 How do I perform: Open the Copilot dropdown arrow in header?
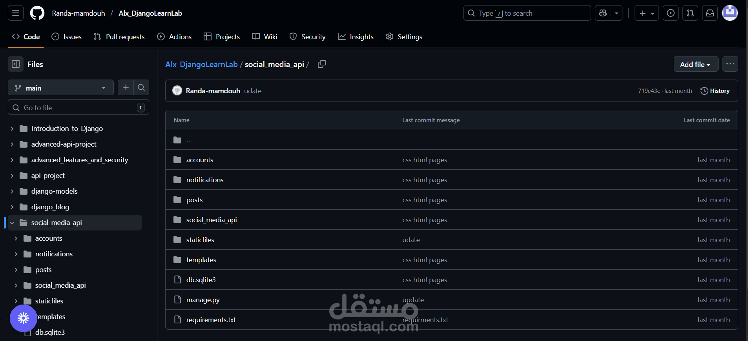(x=617, y=13)
